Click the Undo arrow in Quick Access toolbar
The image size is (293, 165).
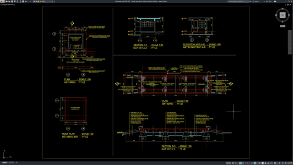point(26,1)
